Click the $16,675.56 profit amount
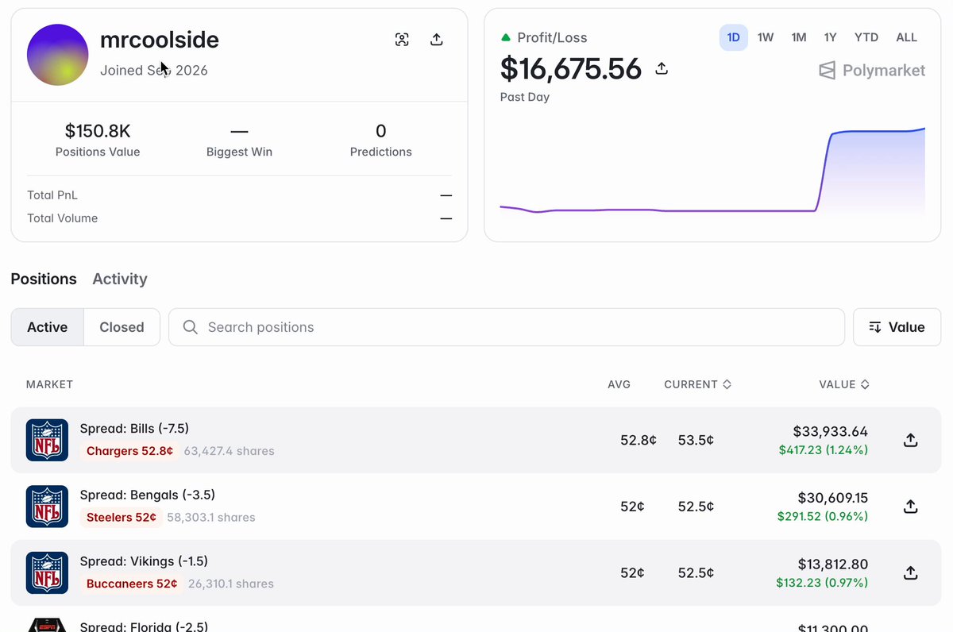Viewport: 953px width, 632px height. (x=571, y=69)
